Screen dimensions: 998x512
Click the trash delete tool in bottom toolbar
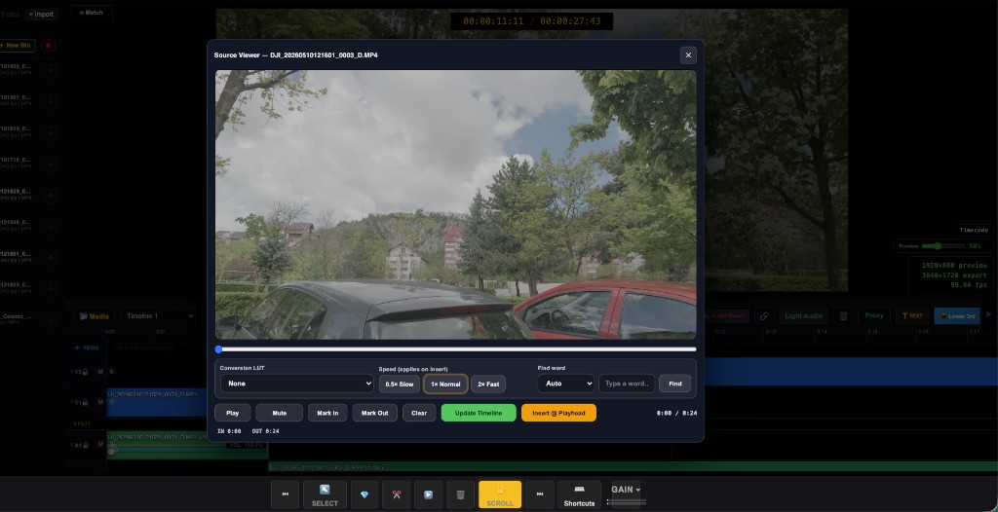click(460, 494)
